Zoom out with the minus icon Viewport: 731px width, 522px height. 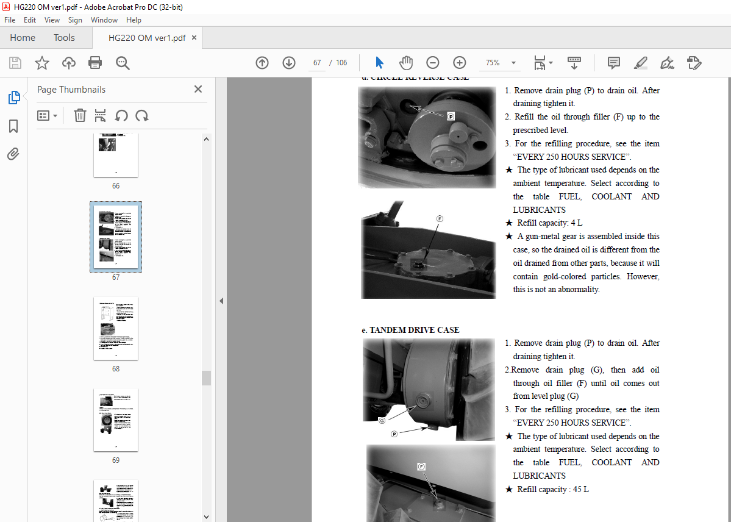click(x=433, y=63)
